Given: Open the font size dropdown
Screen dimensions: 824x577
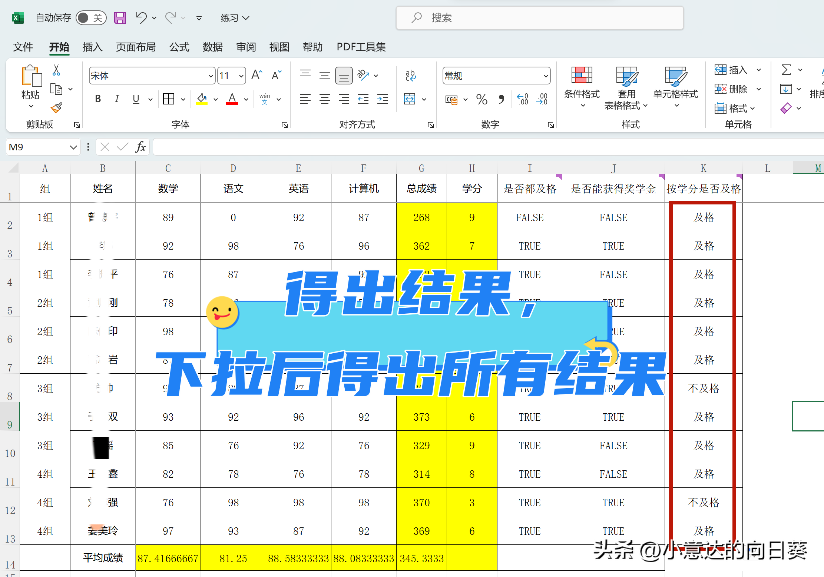Looking at the screenshot, I should click(241, 76).
